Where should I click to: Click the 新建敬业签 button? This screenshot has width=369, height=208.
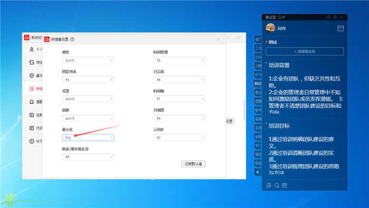(305, 51)
